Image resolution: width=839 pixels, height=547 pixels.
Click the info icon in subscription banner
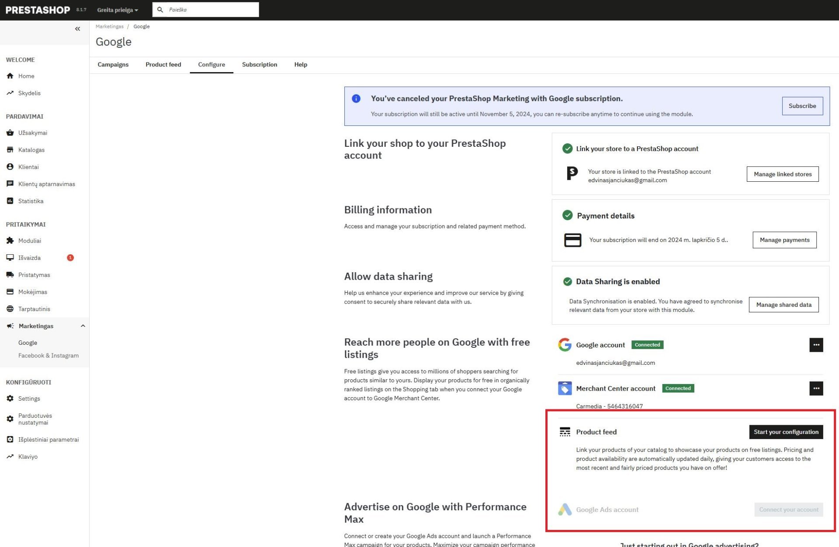(356, 99)
